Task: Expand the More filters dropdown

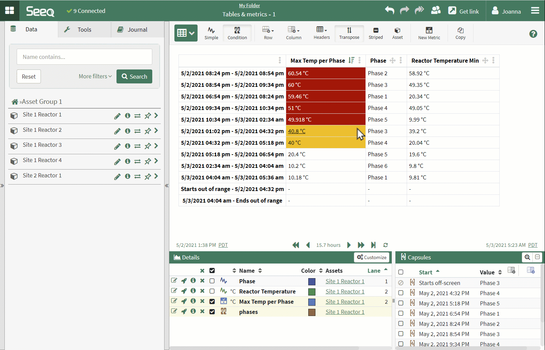Action: tap(95, 76)
